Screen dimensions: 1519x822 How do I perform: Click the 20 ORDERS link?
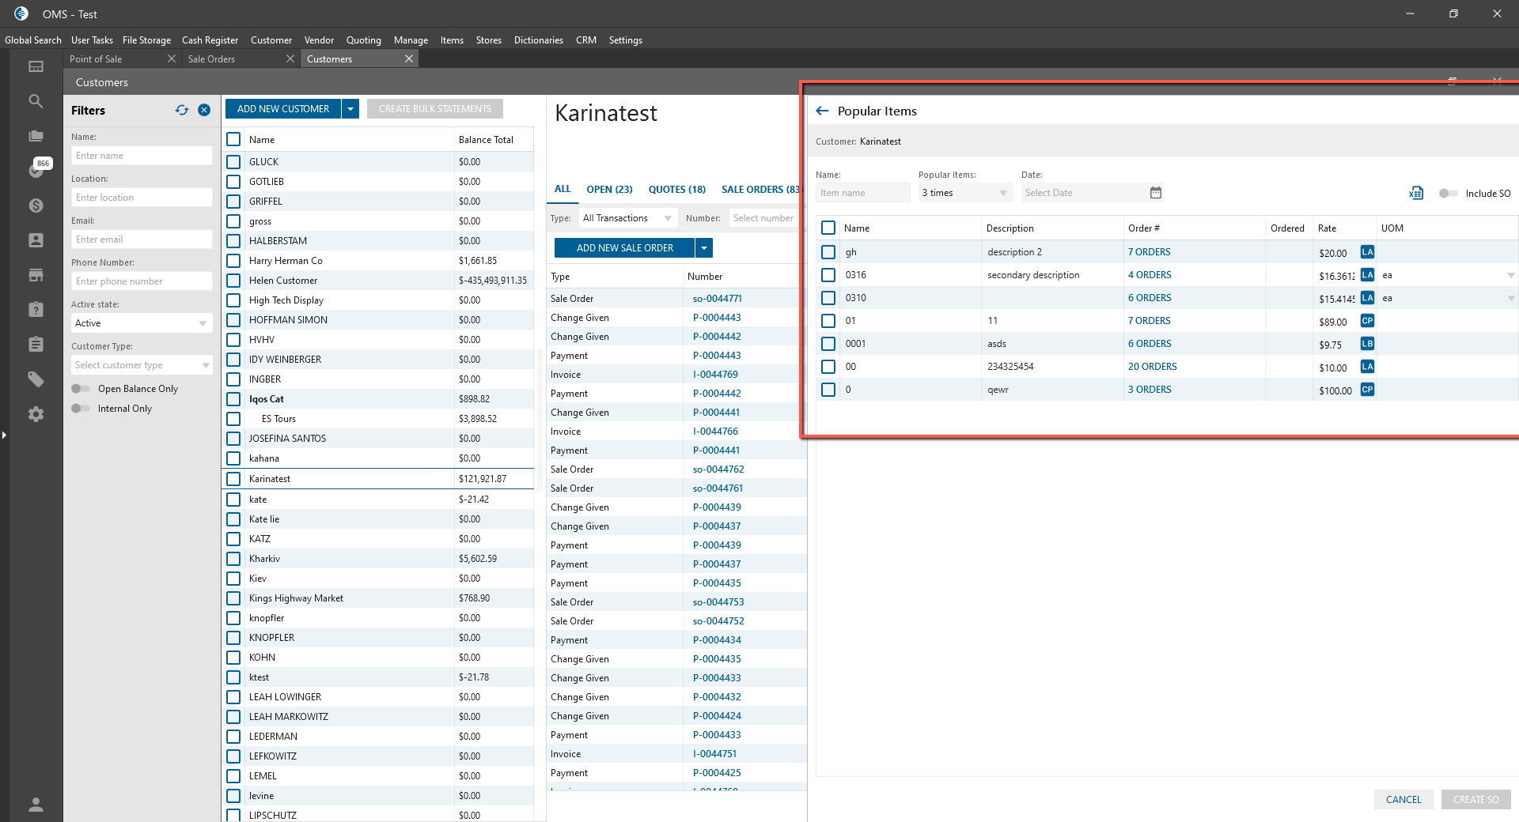(1152, 367)
